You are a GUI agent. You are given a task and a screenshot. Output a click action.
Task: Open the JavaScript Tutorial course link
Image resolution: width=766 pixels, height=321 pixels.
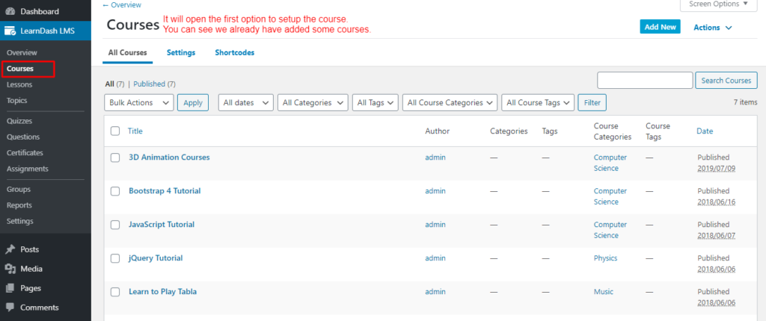[161, 225]
